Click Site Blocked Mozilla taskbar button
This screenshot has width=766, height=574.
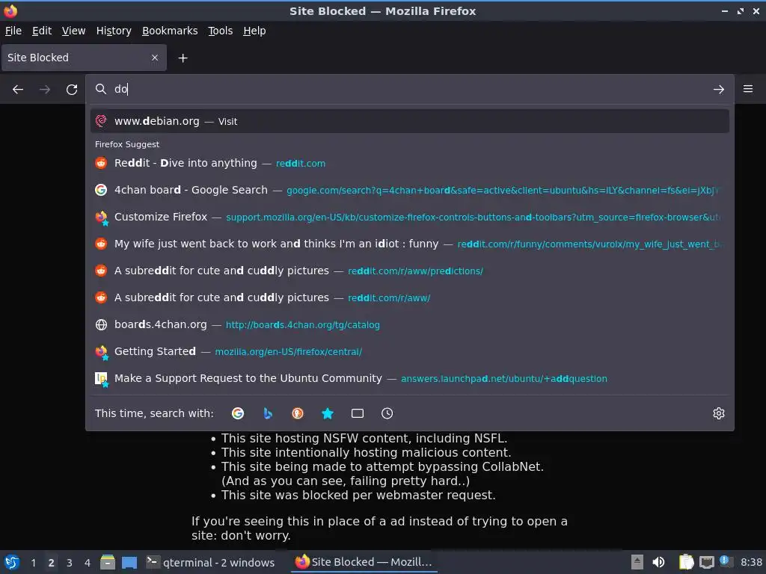coord(364,562)
